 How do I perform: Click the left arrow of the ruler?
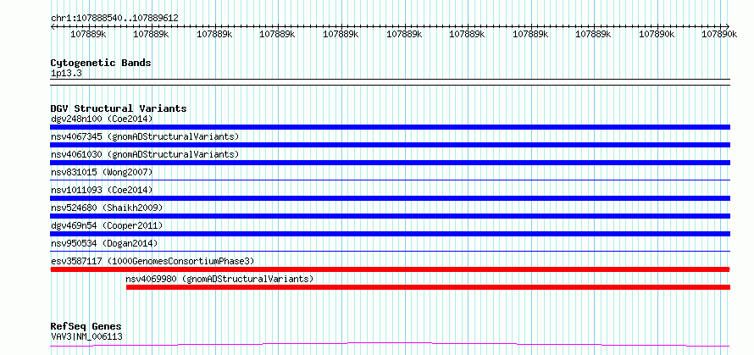click(x=53, y=26)
